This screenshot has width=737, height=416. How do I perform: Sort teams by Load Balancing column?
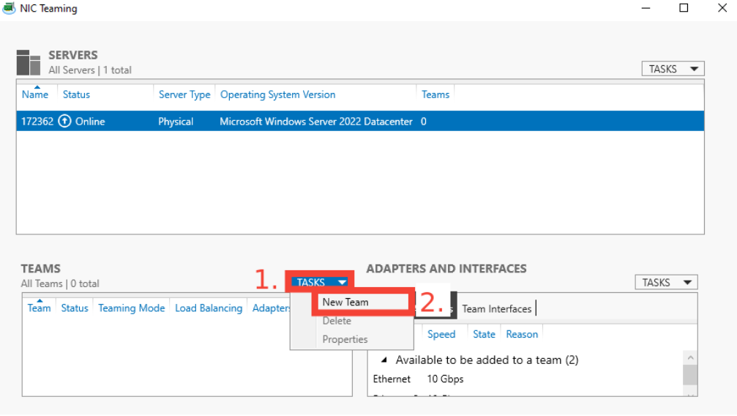pos(209,308)
